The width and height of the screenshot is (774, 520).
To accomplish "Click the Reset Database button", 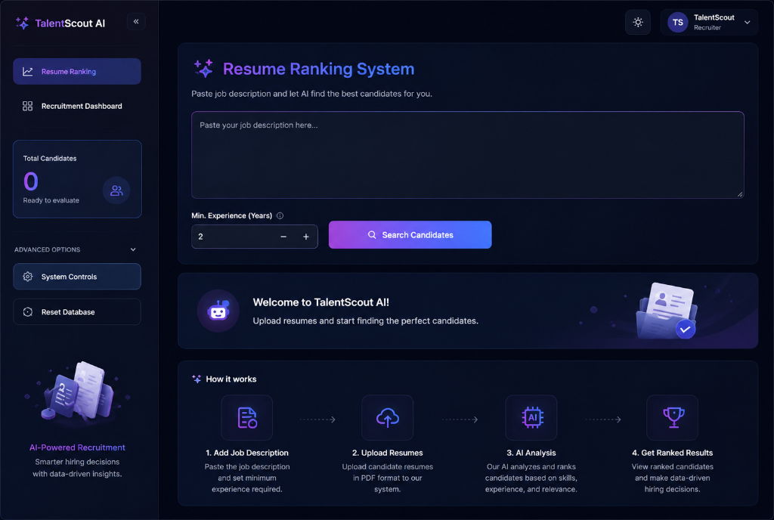I will 77,312.
